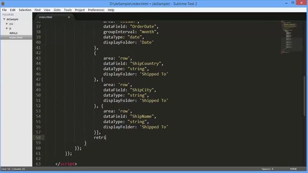Select the js folder in sidebar
This screenshot has height=173, width=308.
pos(11,28)
